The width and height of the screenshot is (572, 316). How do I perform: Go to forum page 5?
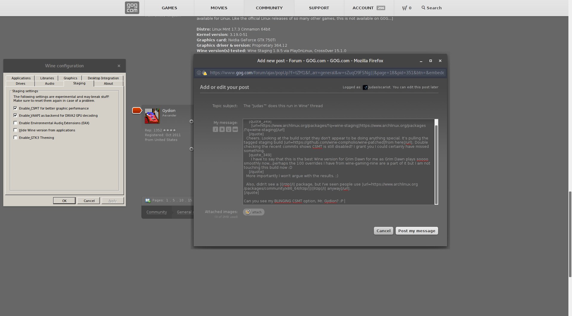click(x=174, y=200)
